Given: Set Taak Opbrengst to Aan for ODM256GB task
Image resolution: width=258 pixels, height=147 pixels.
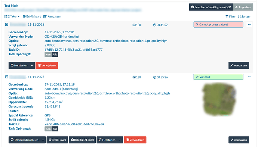Looking at the screenshot, I should (48, 54).
